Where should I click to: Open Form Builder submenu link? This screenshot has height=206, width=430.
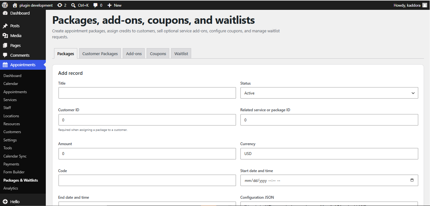[x=14, y=172]
